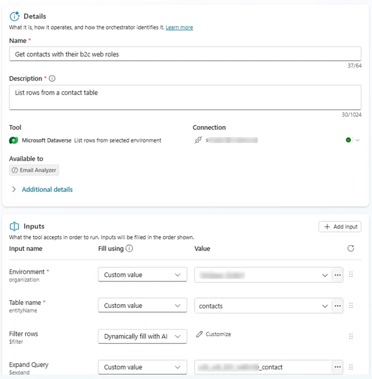Click the Add input button
Screen dimensions: 372x379
(x=340, y=227)
